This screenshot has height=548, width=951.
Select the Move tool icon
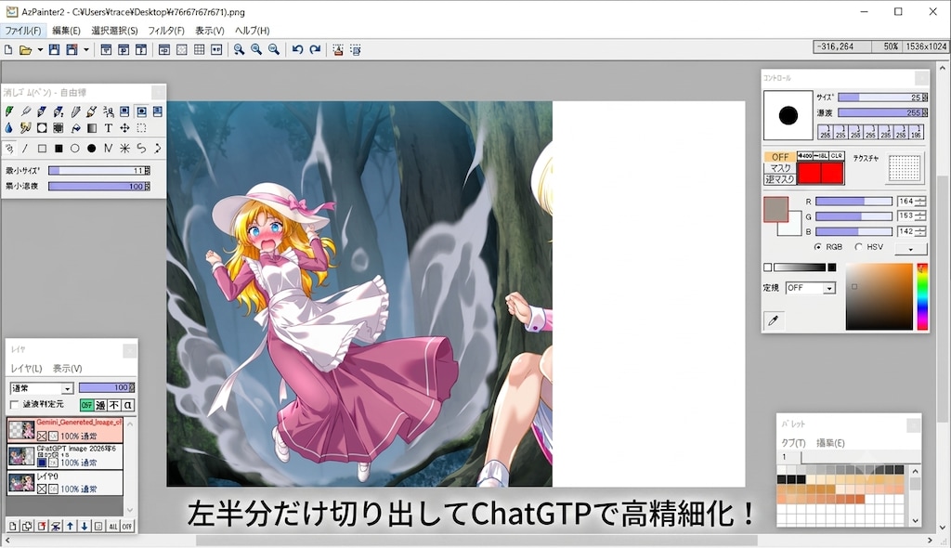[x=124, y=128]
